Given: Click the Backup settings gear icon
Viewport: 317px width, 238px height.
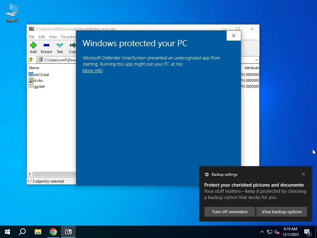Looking at the screenshot, I should pos(206,174).
